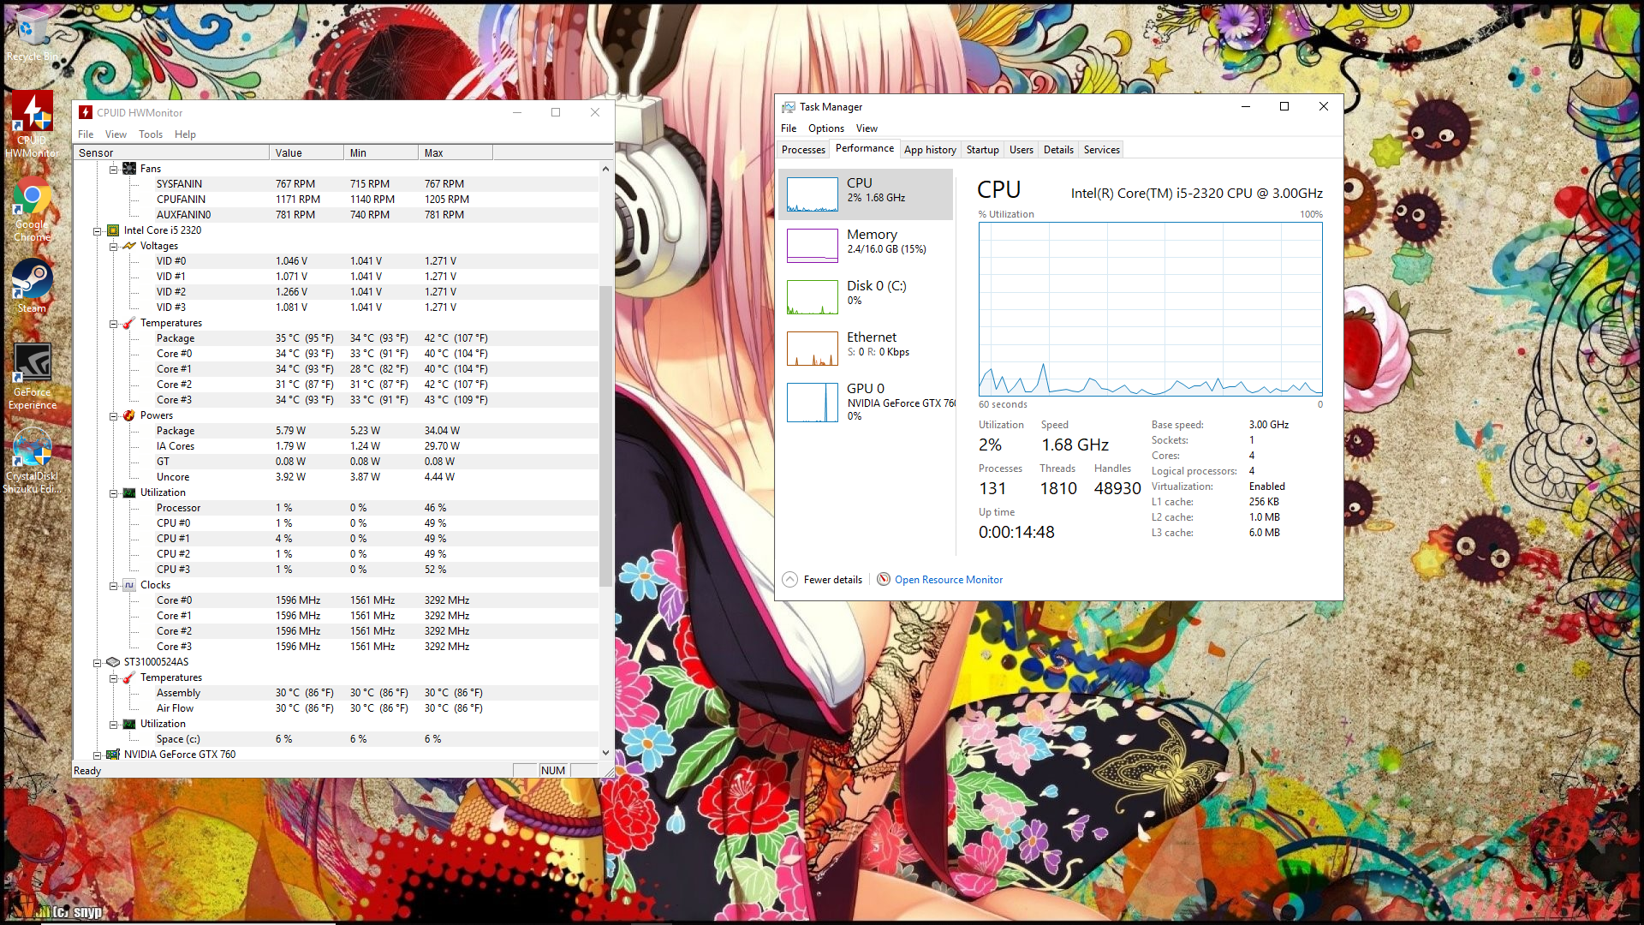The height and width of the screenshot is (925, 1644).
Task: Open the HWMonitor Help menu
Action: [x=185, y=134]
